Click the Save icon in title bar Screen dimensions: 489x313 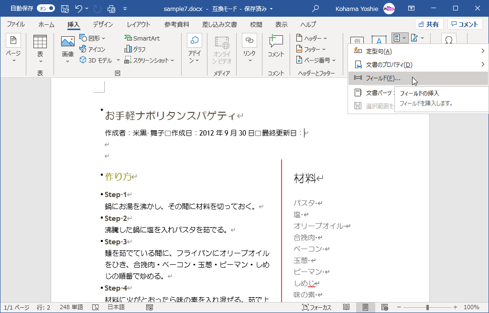pyautogui.click(x=65, y=9)
